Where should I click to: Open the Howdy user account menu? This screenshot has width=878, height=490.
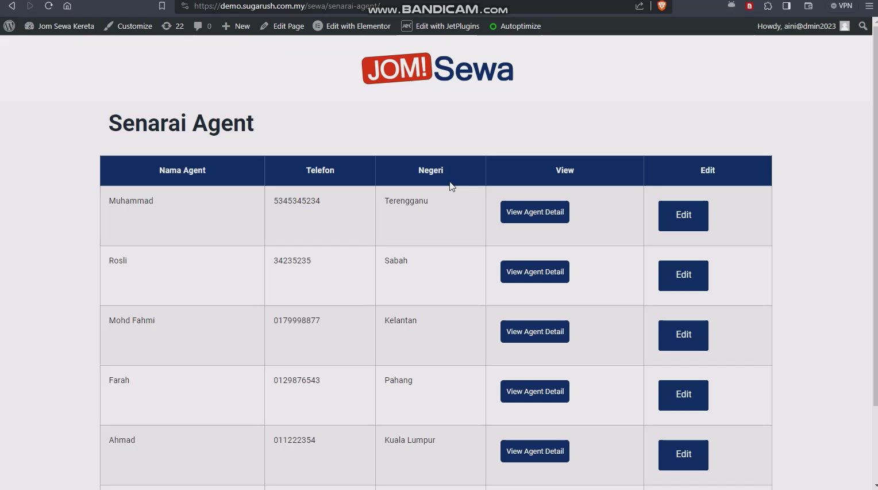point(802,26)
